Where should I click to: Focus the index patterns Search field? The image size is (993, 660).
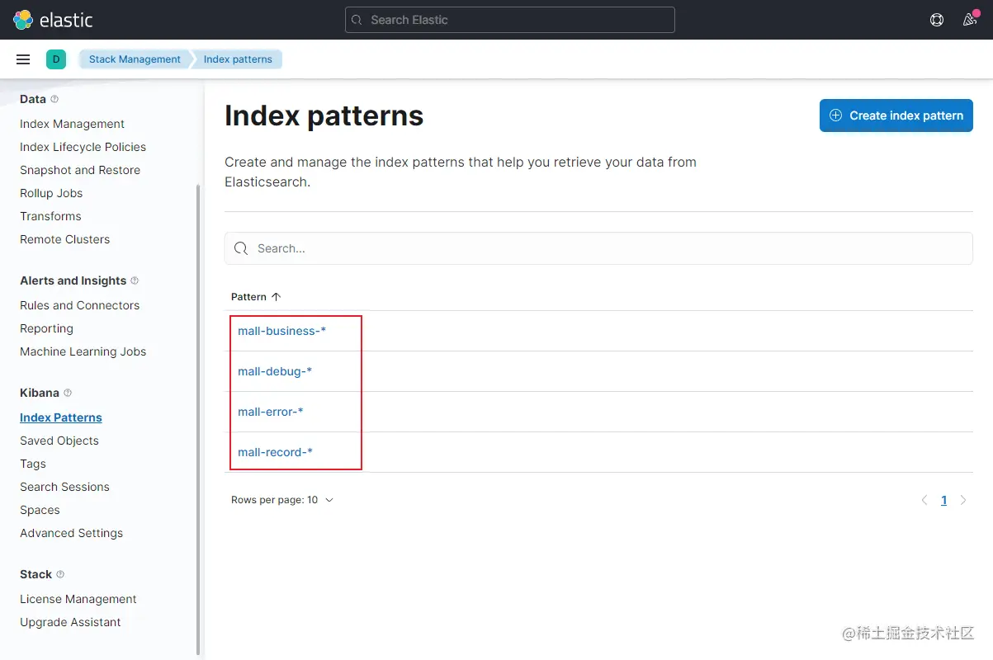598,248
